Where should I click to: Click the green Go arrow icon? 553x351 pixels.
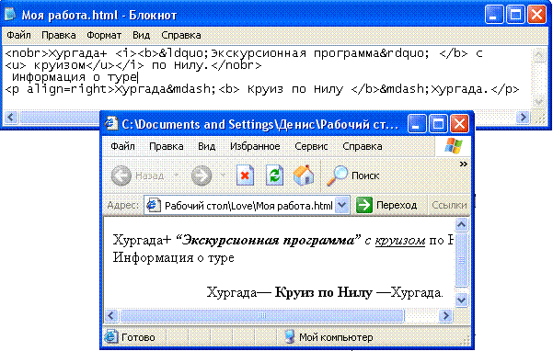(364, 205)
